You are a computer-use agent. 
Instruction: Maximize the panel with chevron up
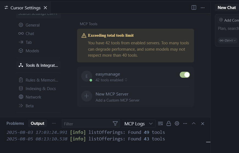tap(194, 123)
